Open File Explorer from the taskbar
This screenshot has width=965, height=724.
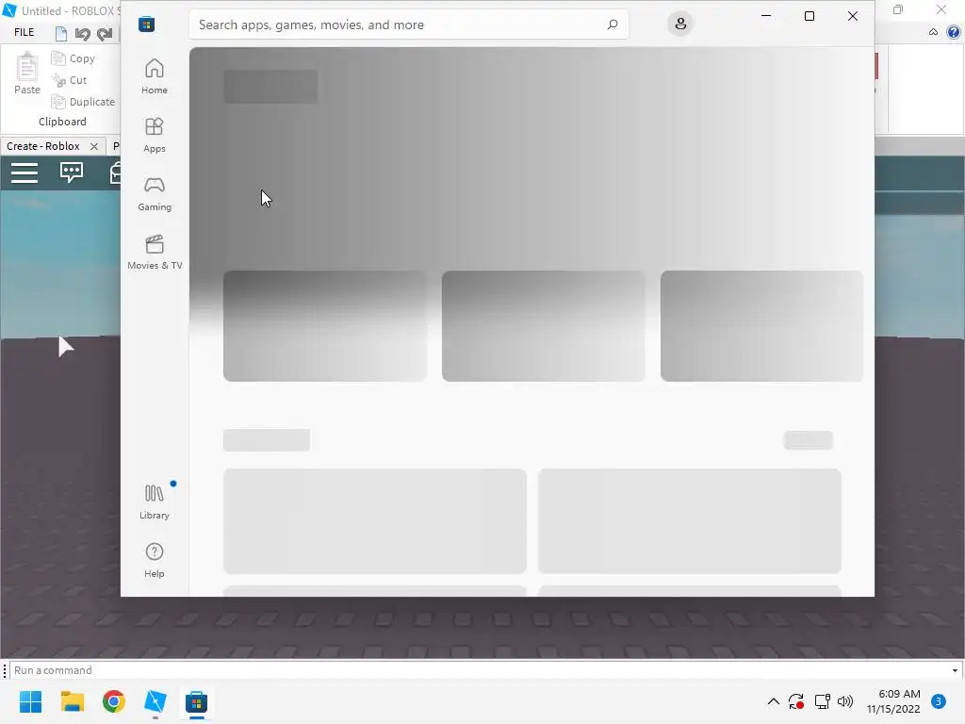point(73,701)
